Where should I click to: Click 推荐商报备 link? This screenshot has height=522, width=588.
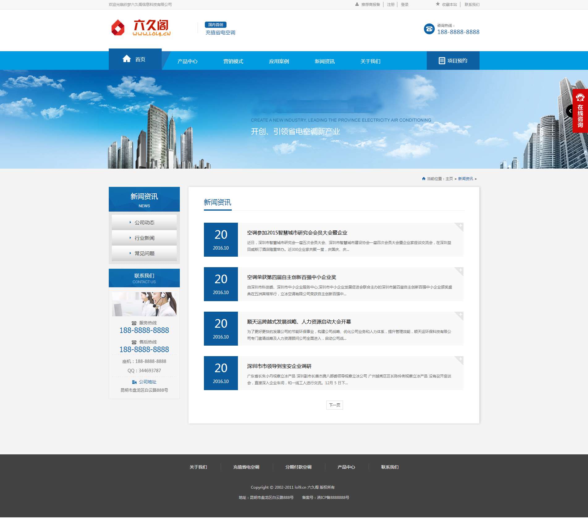[x=370, y=4]
